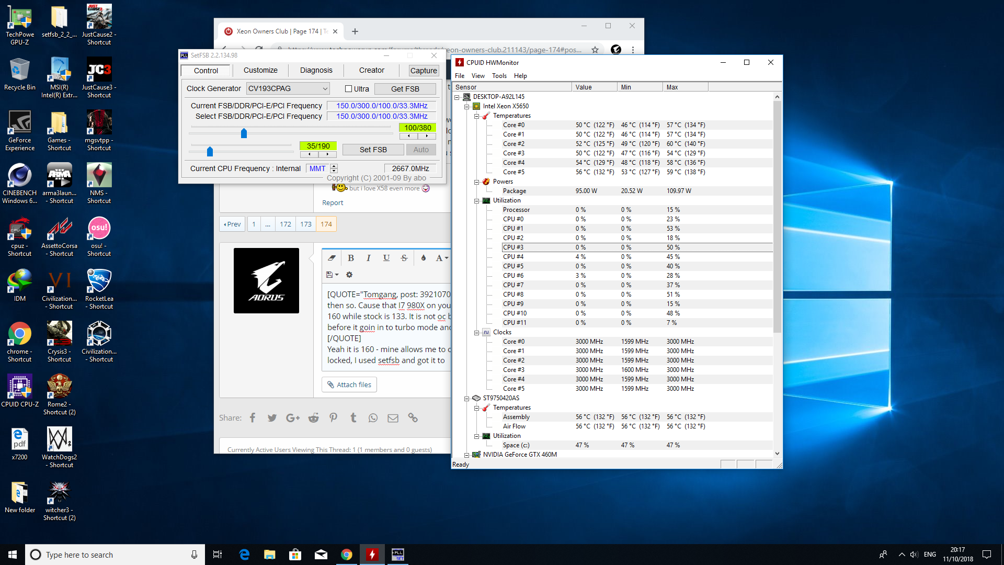Open GeForce Experience desktop shortcut
The image size is (1004, 565).
(x=20, y=131)
